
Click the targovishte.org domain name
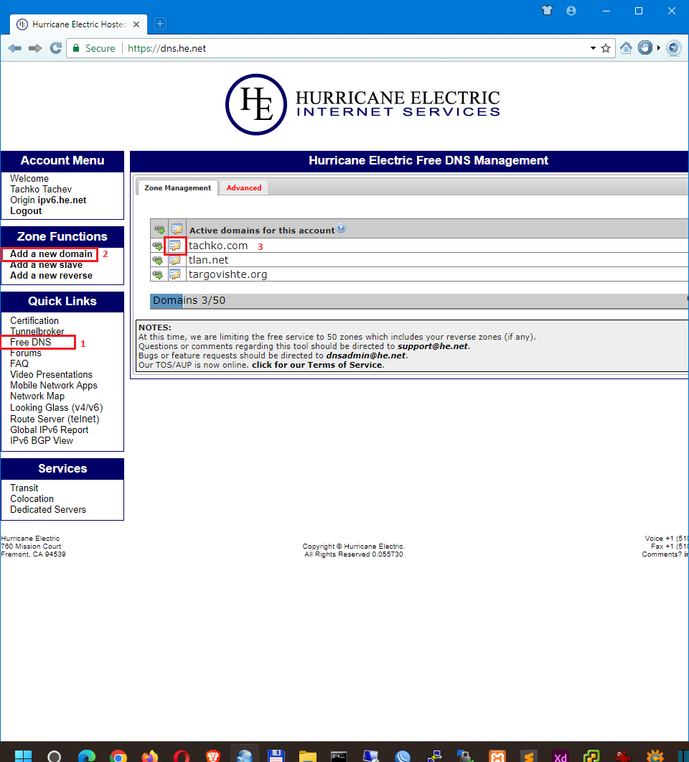[x=228, y=274]
